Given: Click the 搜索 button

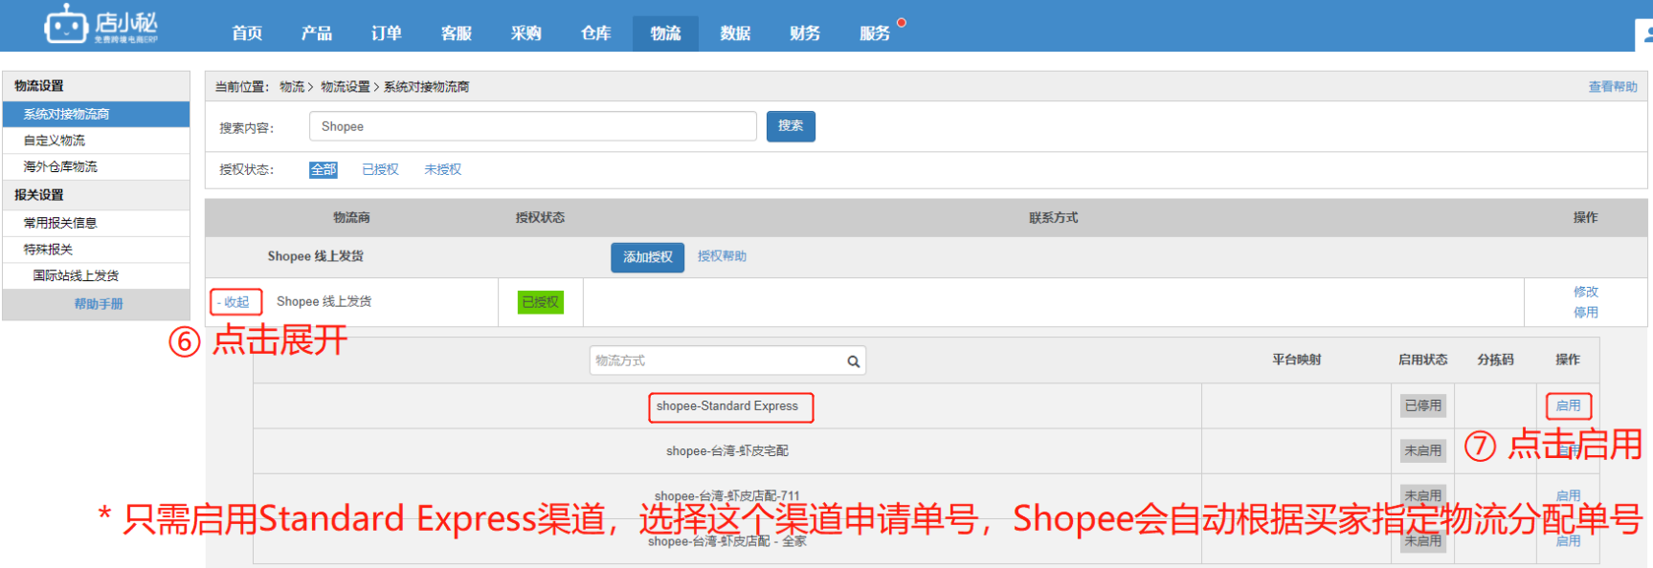Looking at the screenshot, I should [791, 126].
